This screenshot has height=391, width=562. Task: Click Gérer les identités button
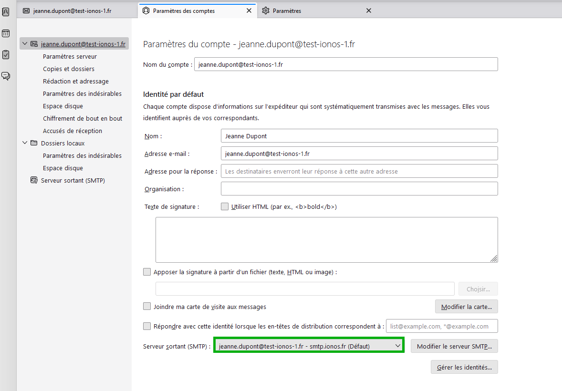464,367
